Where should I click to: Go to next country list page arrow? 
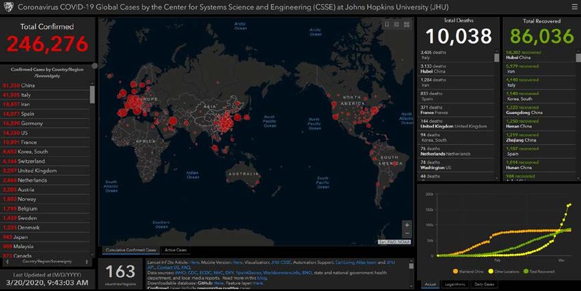click(87, 262)
